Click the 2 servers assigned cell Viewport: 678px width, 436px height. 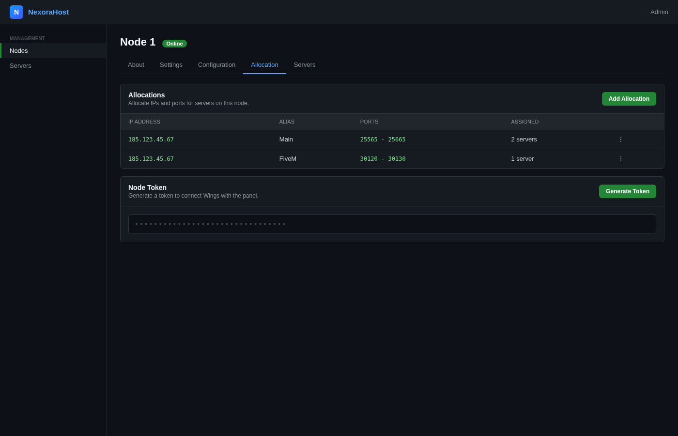524,140
